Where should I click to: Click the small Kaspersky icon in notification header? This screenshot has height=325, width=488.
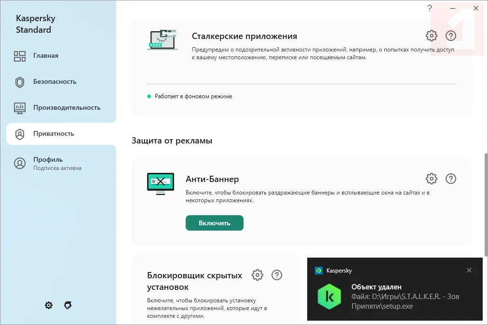click(319, 271)
